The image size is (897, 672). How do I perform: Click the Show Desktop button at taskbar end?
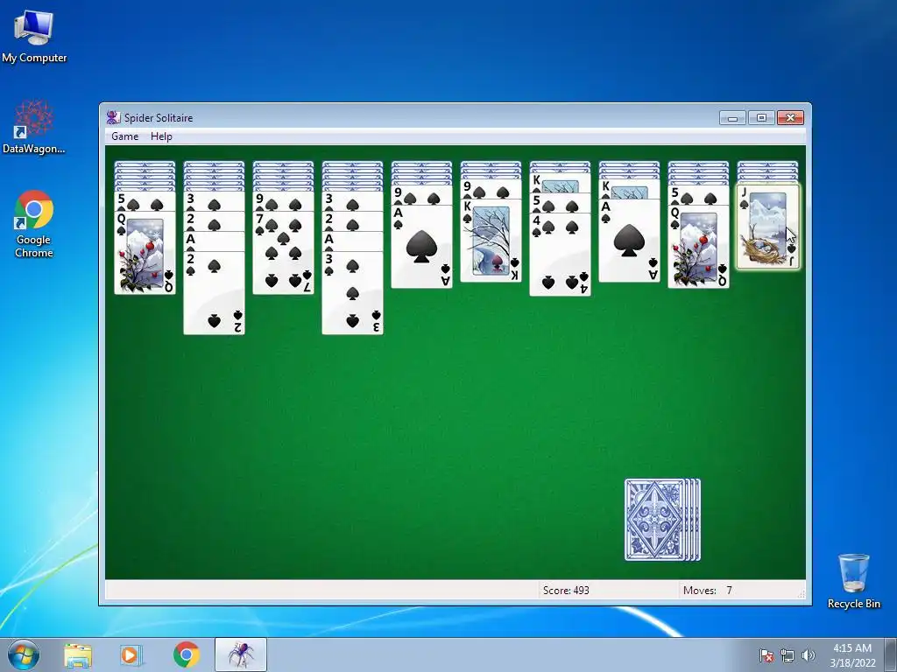pos(891,655)
